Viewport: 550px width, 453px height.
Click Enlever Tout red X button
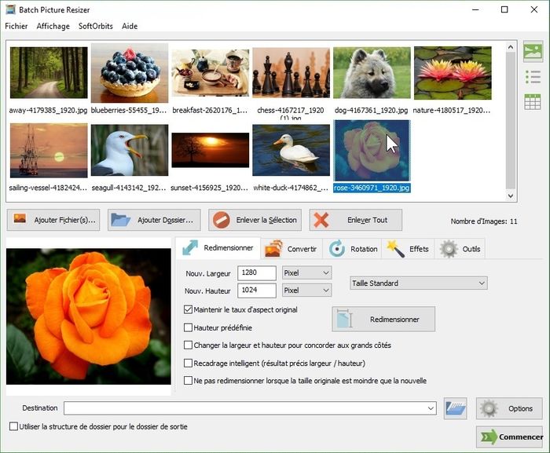pyautogui.click(x=356, y=220)
